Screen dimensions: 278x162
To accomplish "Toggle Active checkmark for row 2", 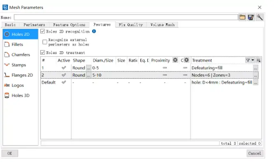I will coord(64,75).
